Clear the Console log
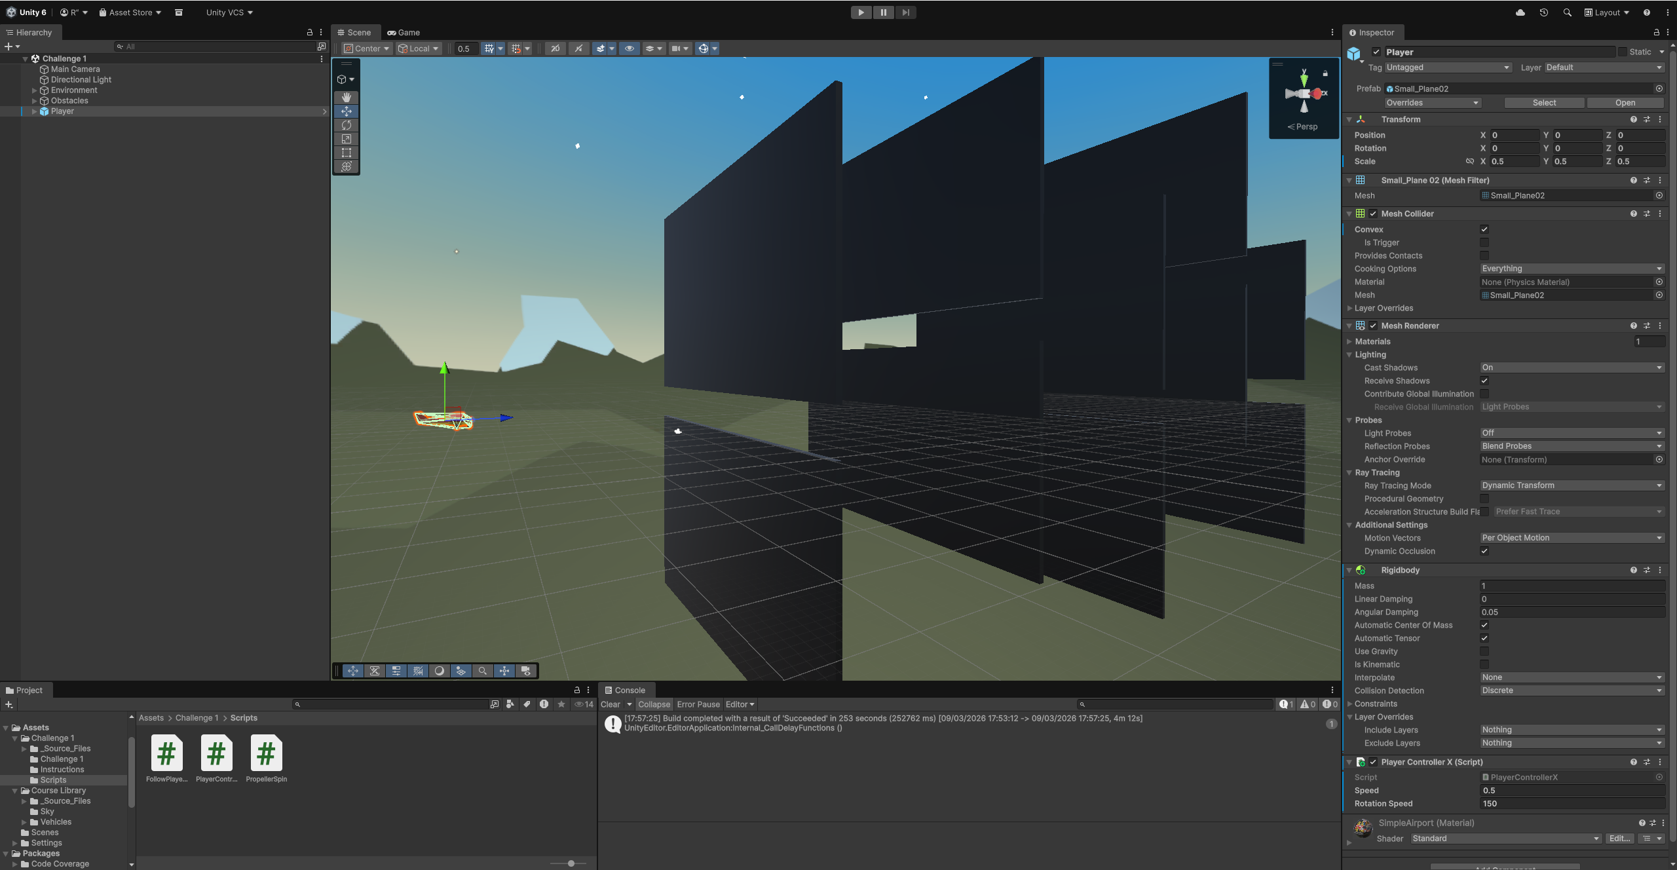 (610, 704)
